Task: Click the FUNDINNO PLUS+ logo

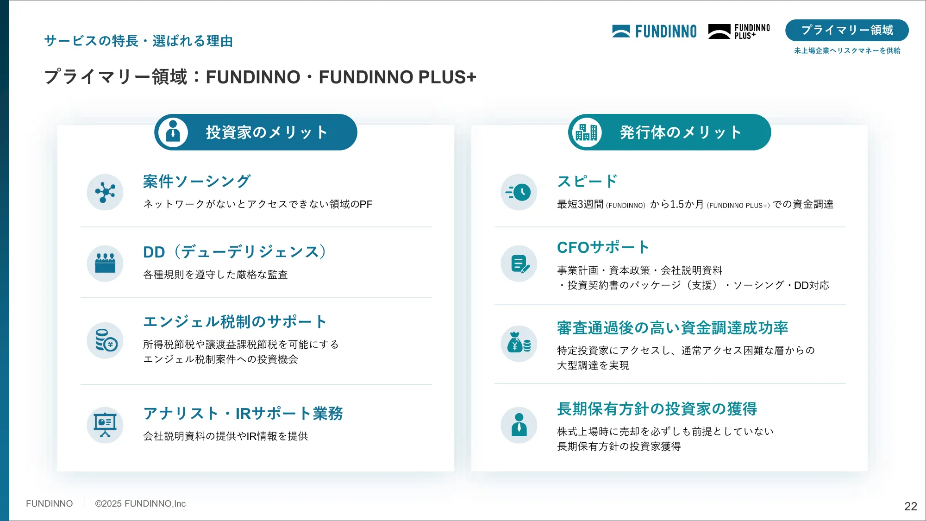Action: (x=739, y=31)
